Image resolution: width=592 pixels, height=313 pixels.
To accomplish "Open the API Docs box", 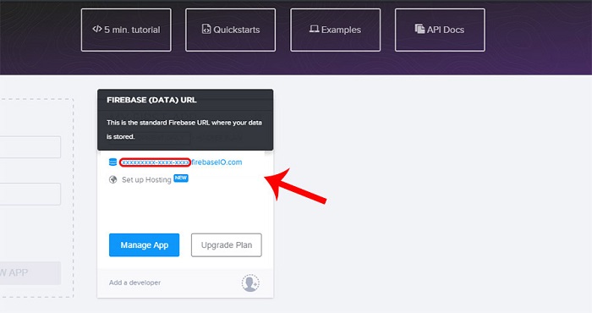I will click(x=440, y=30).
